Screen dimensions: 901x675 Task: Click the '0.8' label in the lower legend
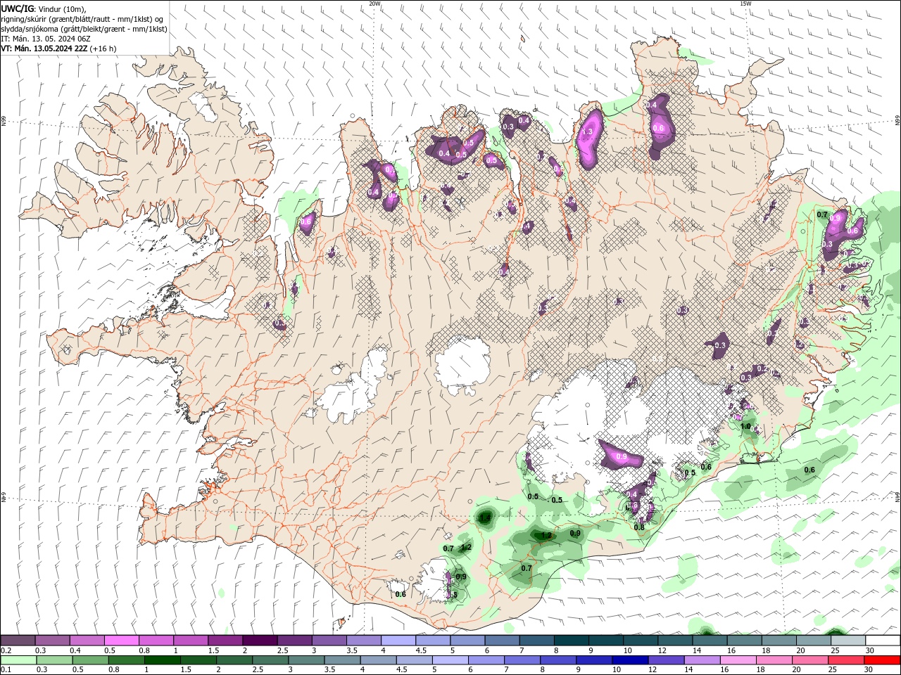[x=114, y=670]
